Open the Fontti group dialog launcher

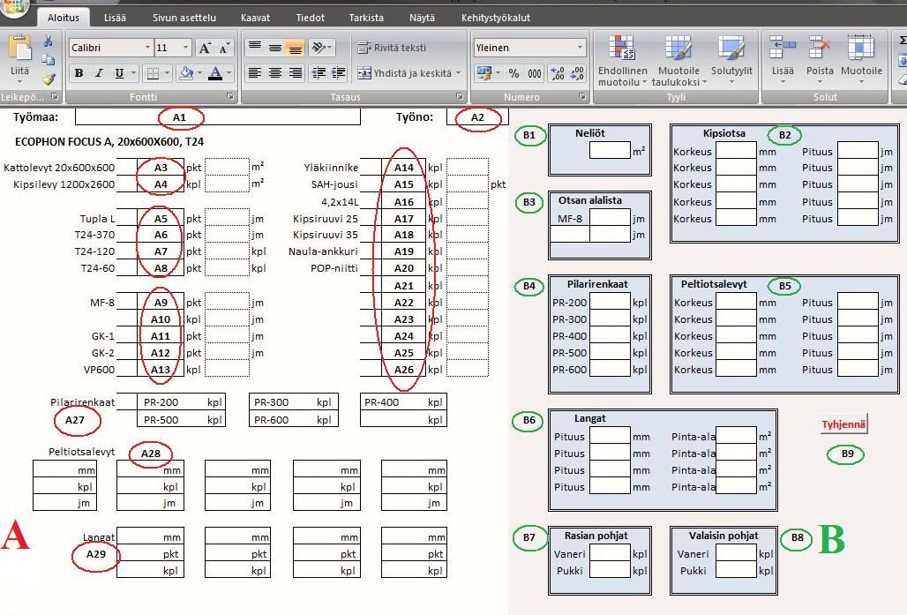coord(229,97)
